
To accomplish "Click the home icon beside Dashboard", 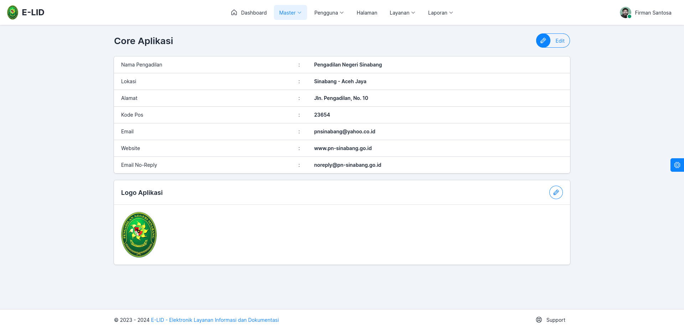I will [234, 12].
